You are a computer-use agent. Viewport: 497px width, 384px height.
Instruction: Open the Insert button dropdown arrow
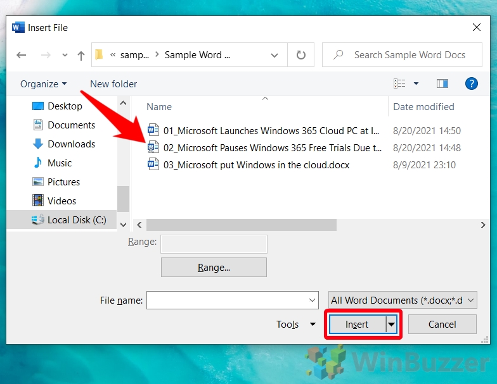[392, 324]
